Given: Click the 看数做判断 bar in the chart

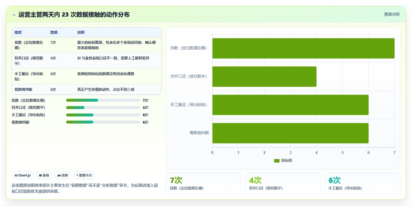Looking at the screenshot, I should click(290, 133).
